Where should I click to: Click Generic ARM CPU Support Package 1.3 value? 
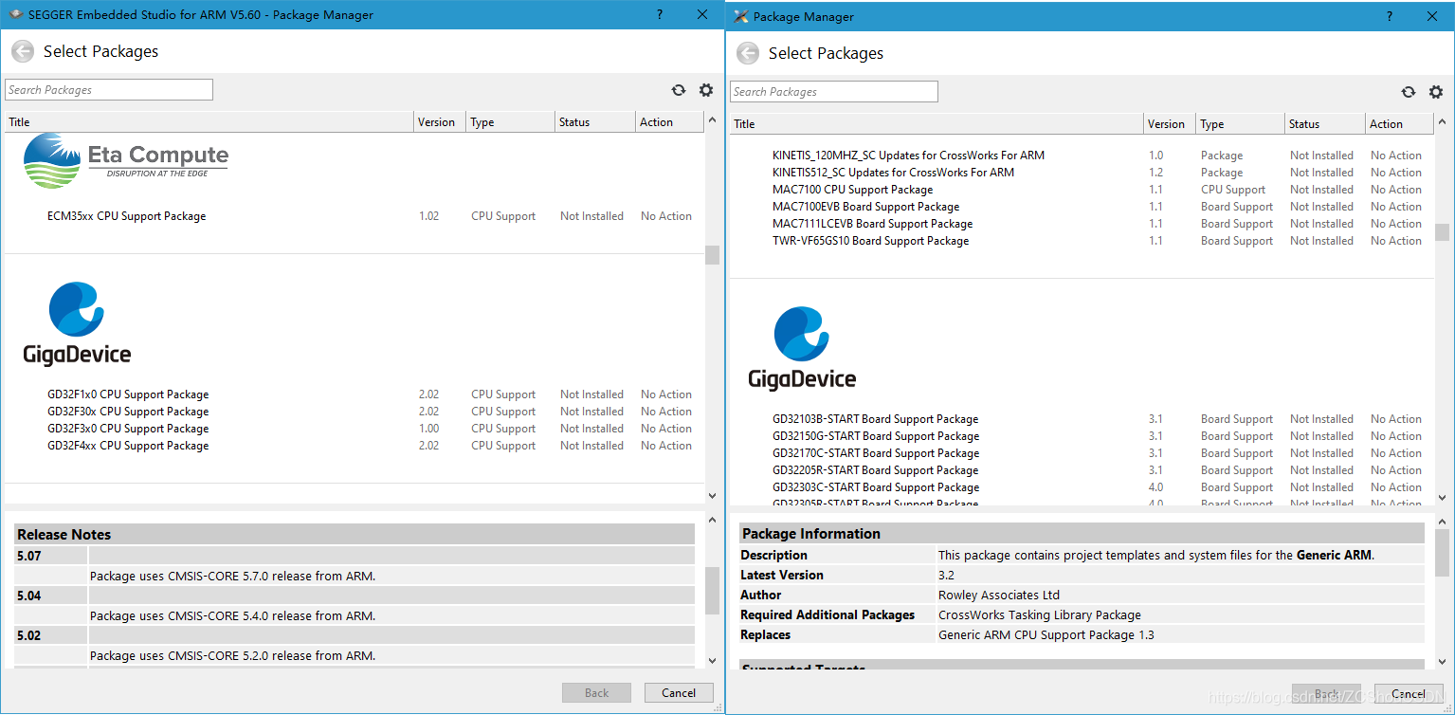click(x=1046, y=634)
